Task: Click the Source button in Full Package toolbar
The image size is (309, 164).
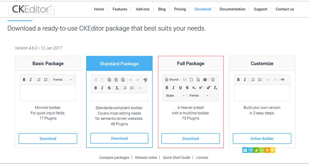Action: [172, 79]
